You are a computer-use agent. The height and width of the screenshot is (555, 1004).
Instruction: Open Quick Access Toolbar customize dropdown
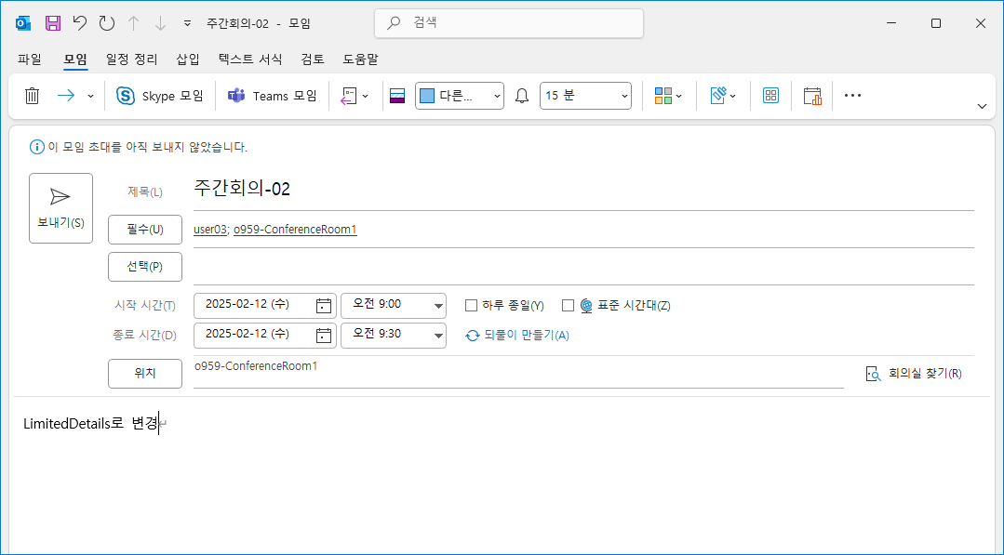click(188, 23)
